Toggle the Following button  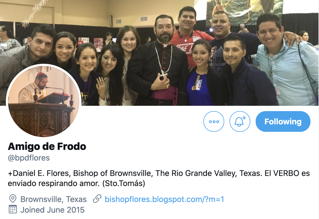pyautogui.click(x=283, y=121)
